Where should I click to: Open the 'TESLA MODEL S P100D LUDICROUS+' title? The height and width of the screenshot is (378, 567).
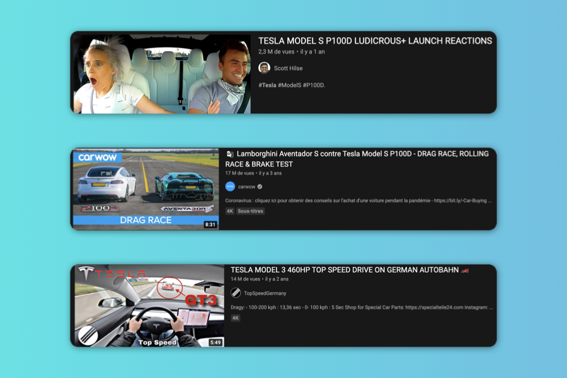(375, 41)
